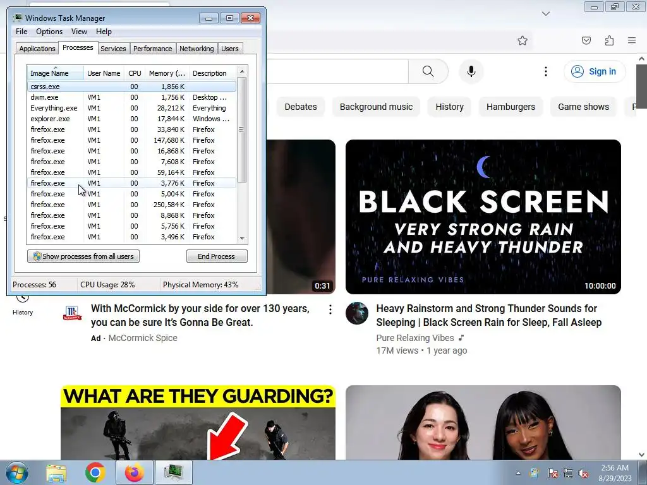Select the History filter chip
The height and width of the screenshot is (485, 647).
[449, 107]
